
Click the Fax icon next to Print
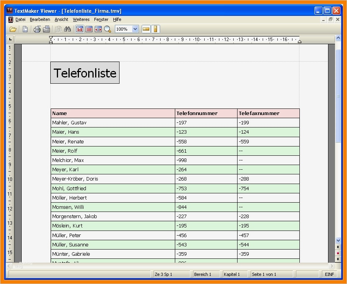pyautogui.click(x=46, y=29)
